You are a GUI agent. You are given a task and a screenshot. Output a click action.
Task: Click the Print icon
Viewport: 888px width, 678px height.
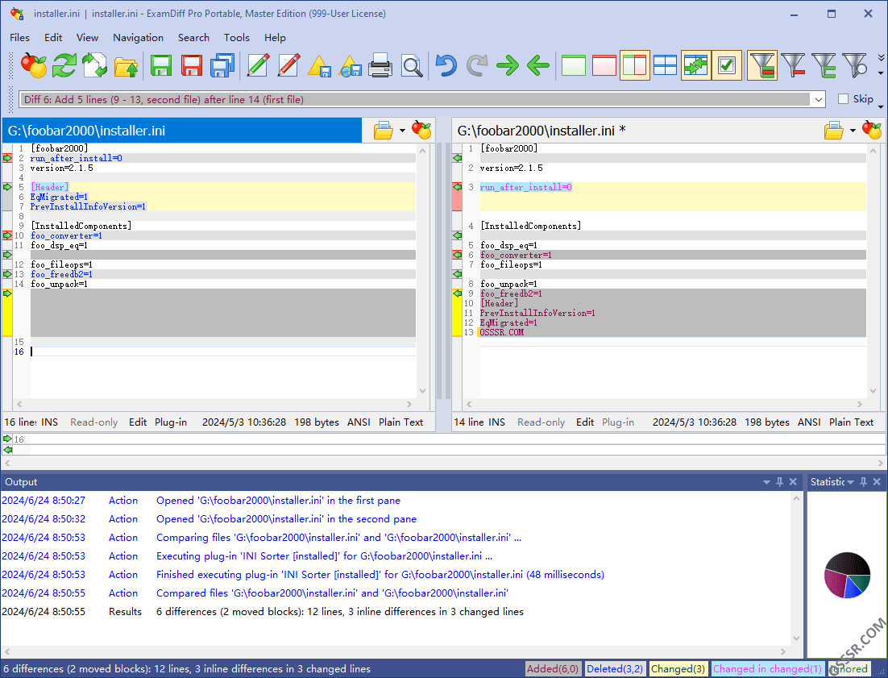380,66
